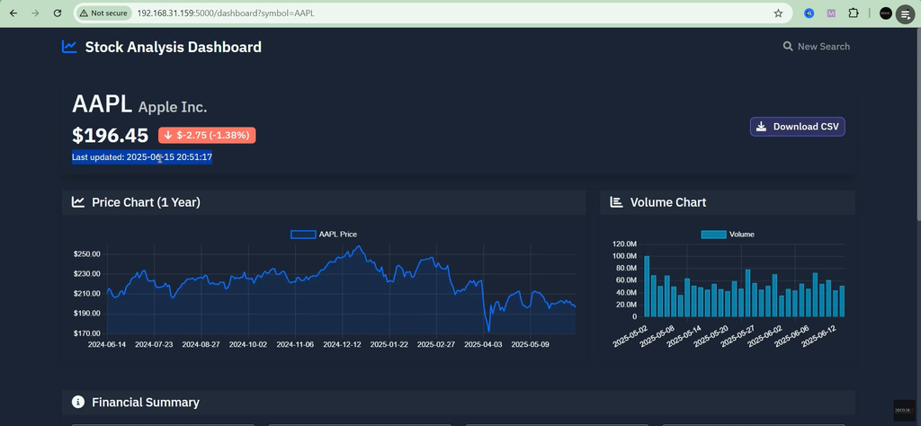Click Stock Analysis Dashboard title
The image size is (921, 426).
pos(174,47)
